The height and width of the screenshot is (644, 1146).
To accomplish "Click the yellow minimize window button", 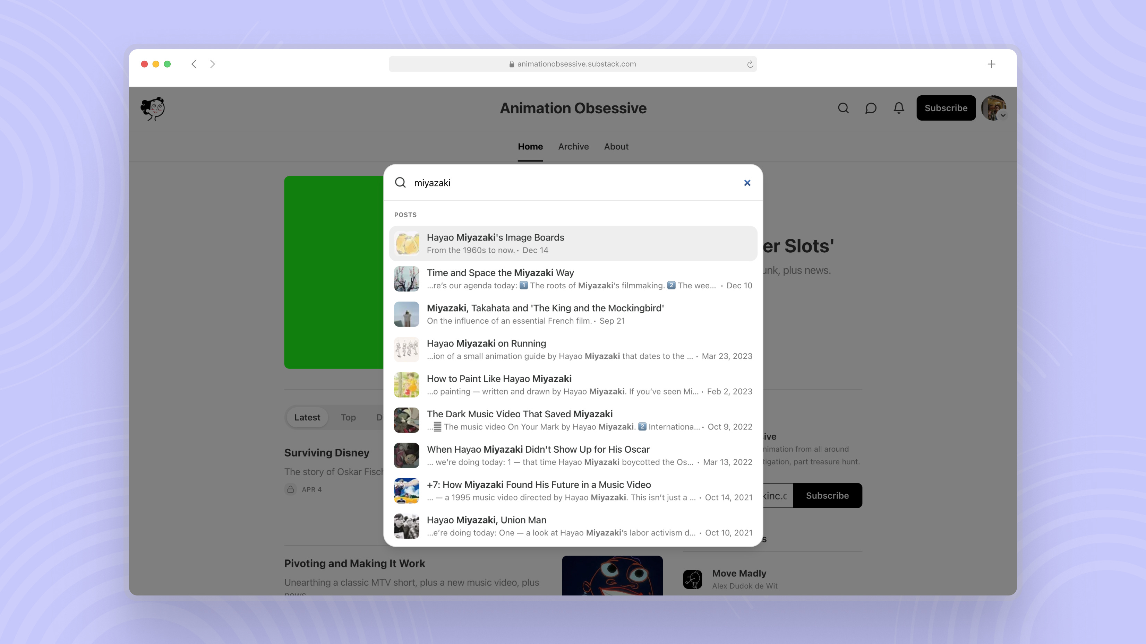I will click(x=156, y=64).
